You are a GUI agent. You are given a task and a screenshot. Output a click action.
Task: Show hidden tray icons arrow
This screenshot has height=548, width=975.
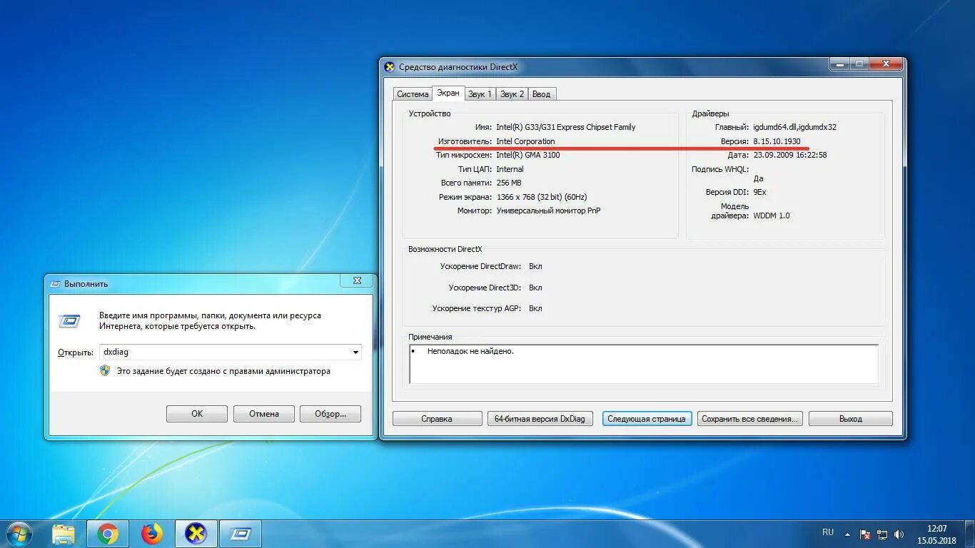pos(848,534)
